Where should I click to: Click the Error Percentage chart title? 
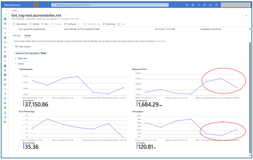click(x=27, y=112)
